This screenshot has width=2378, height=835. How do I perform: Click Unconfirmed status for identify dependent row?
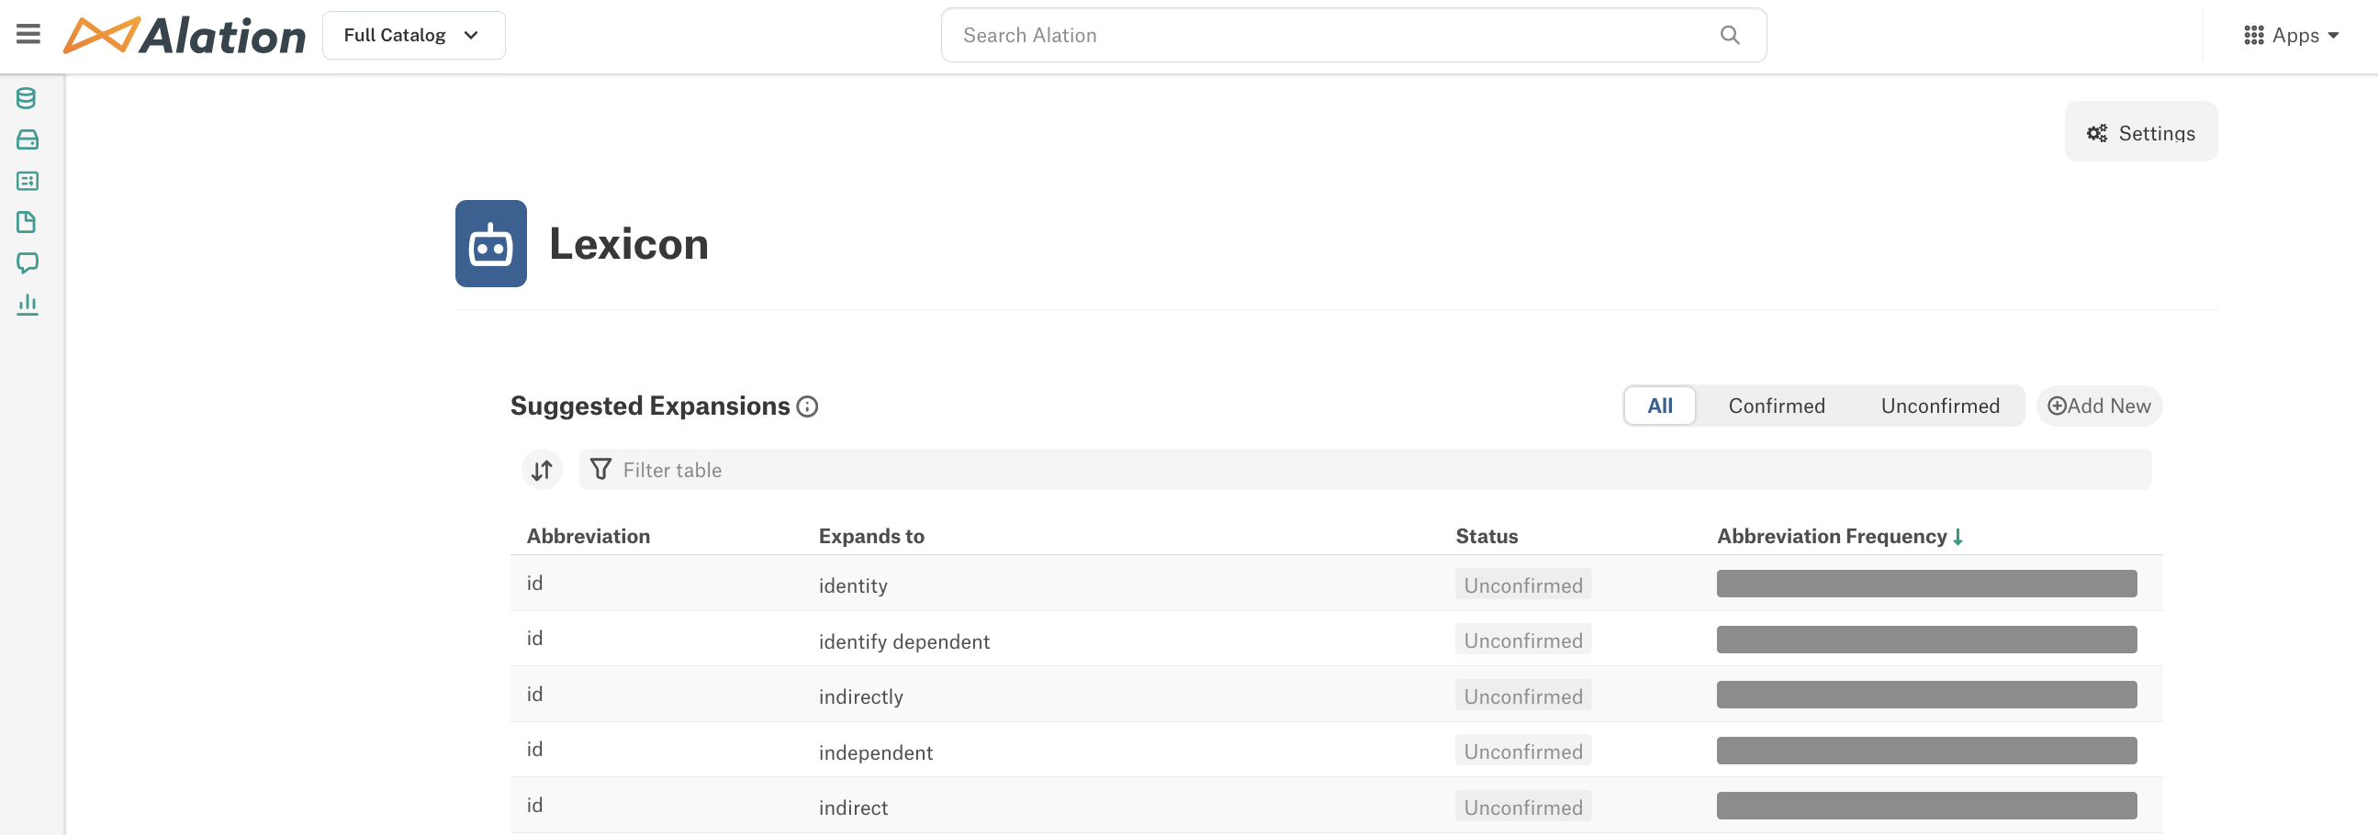pyautogui.click(x=1523, y=640)
